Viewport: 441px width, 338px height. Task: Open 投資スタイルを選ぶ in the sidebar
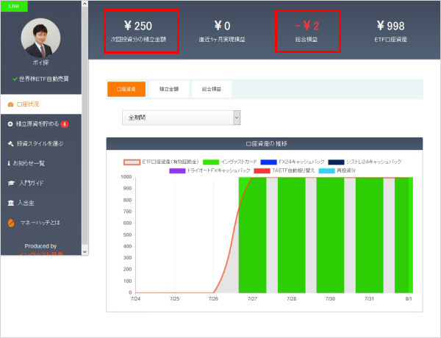pos(41,144)
